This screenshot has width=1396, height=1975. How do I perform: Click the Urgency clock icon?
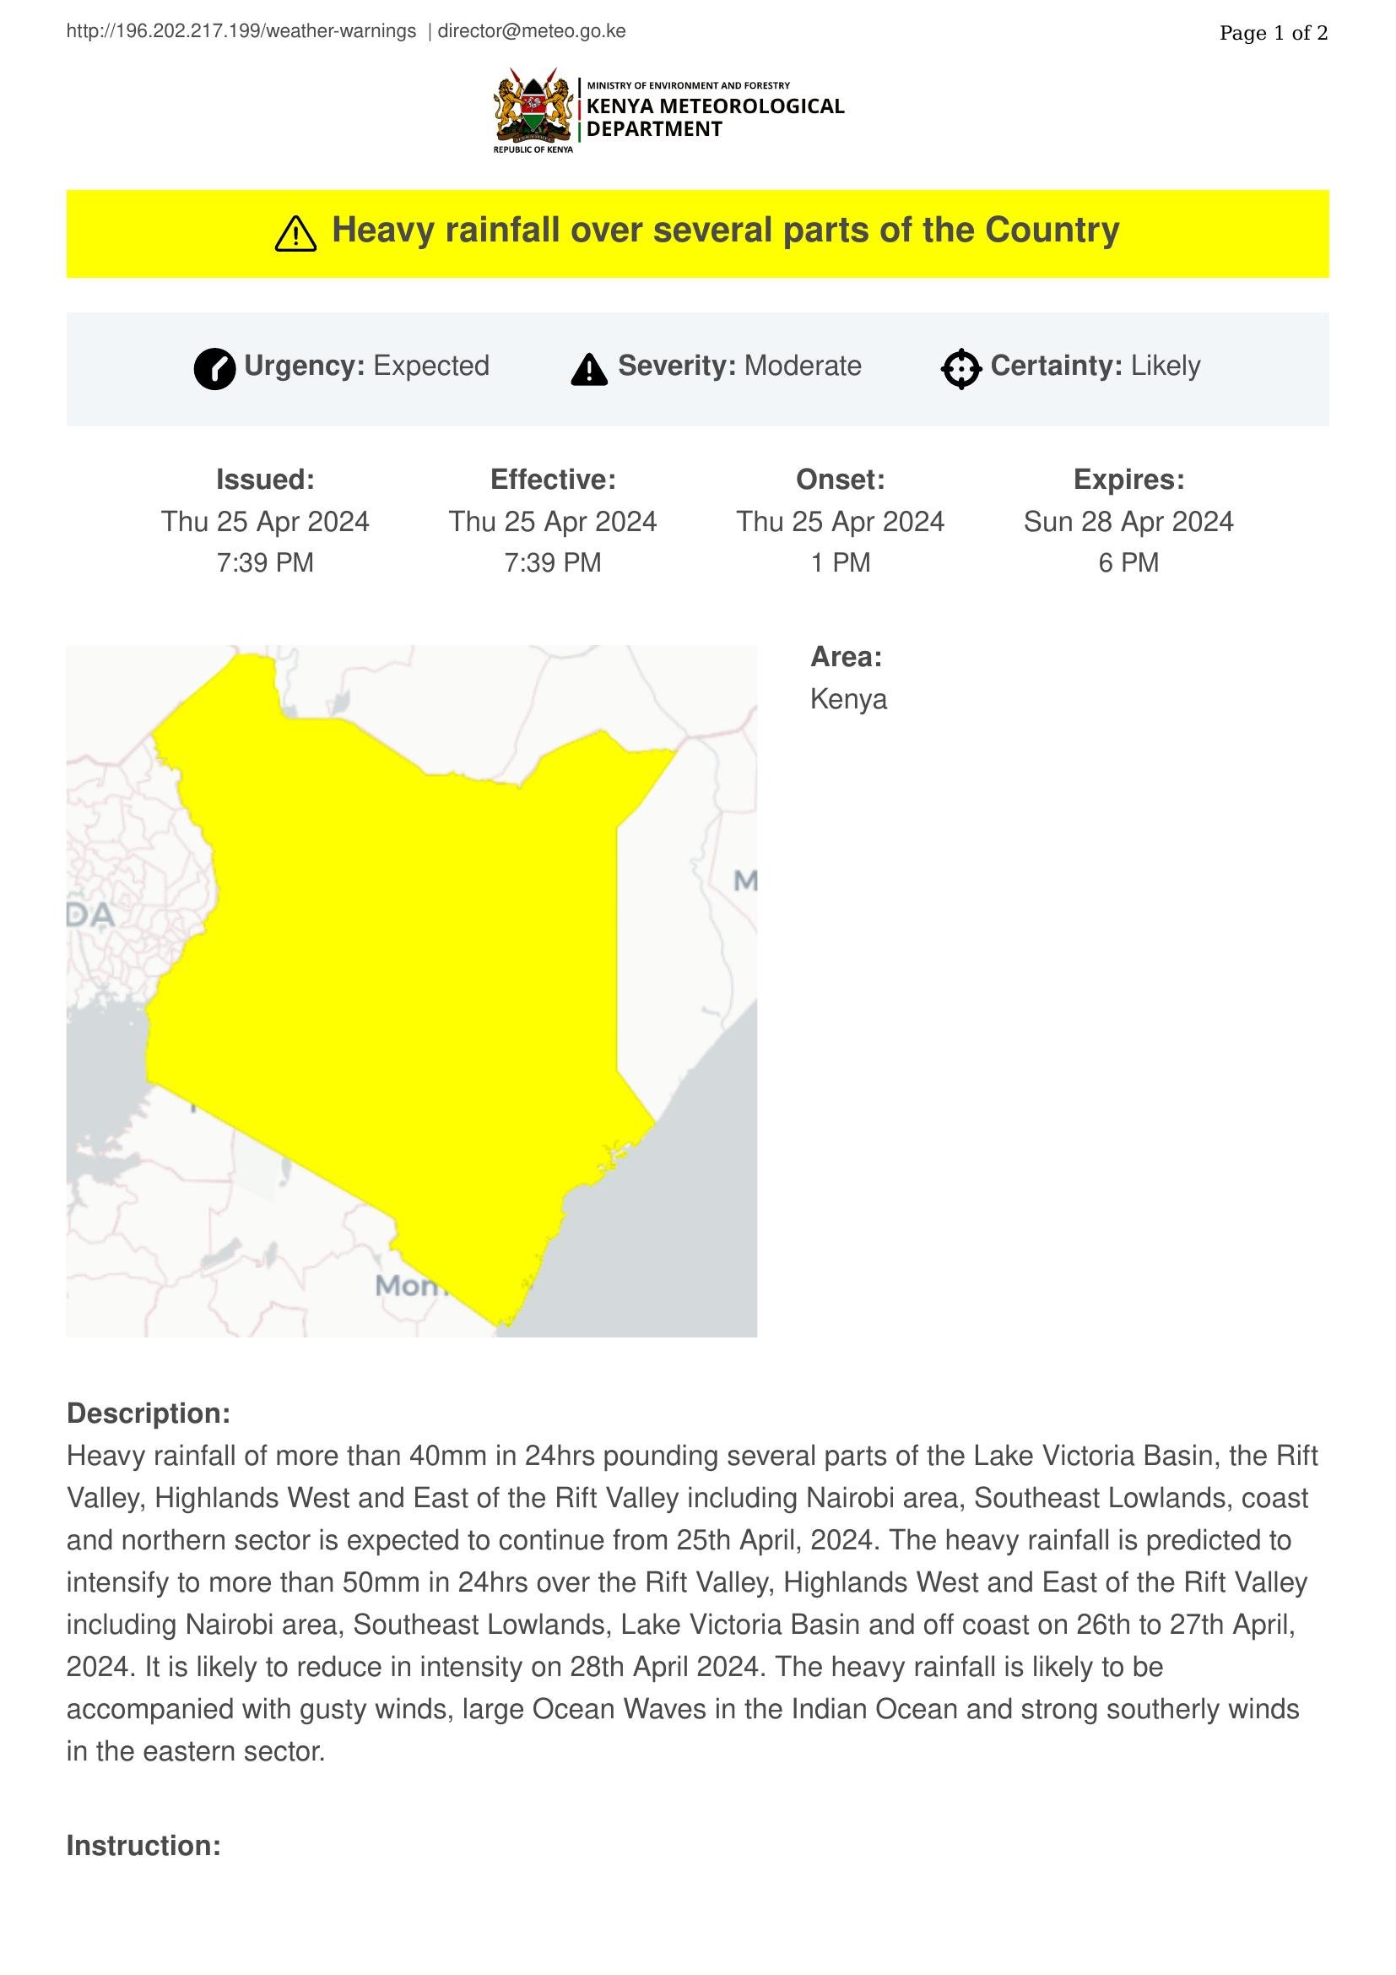tap(215, 369)
